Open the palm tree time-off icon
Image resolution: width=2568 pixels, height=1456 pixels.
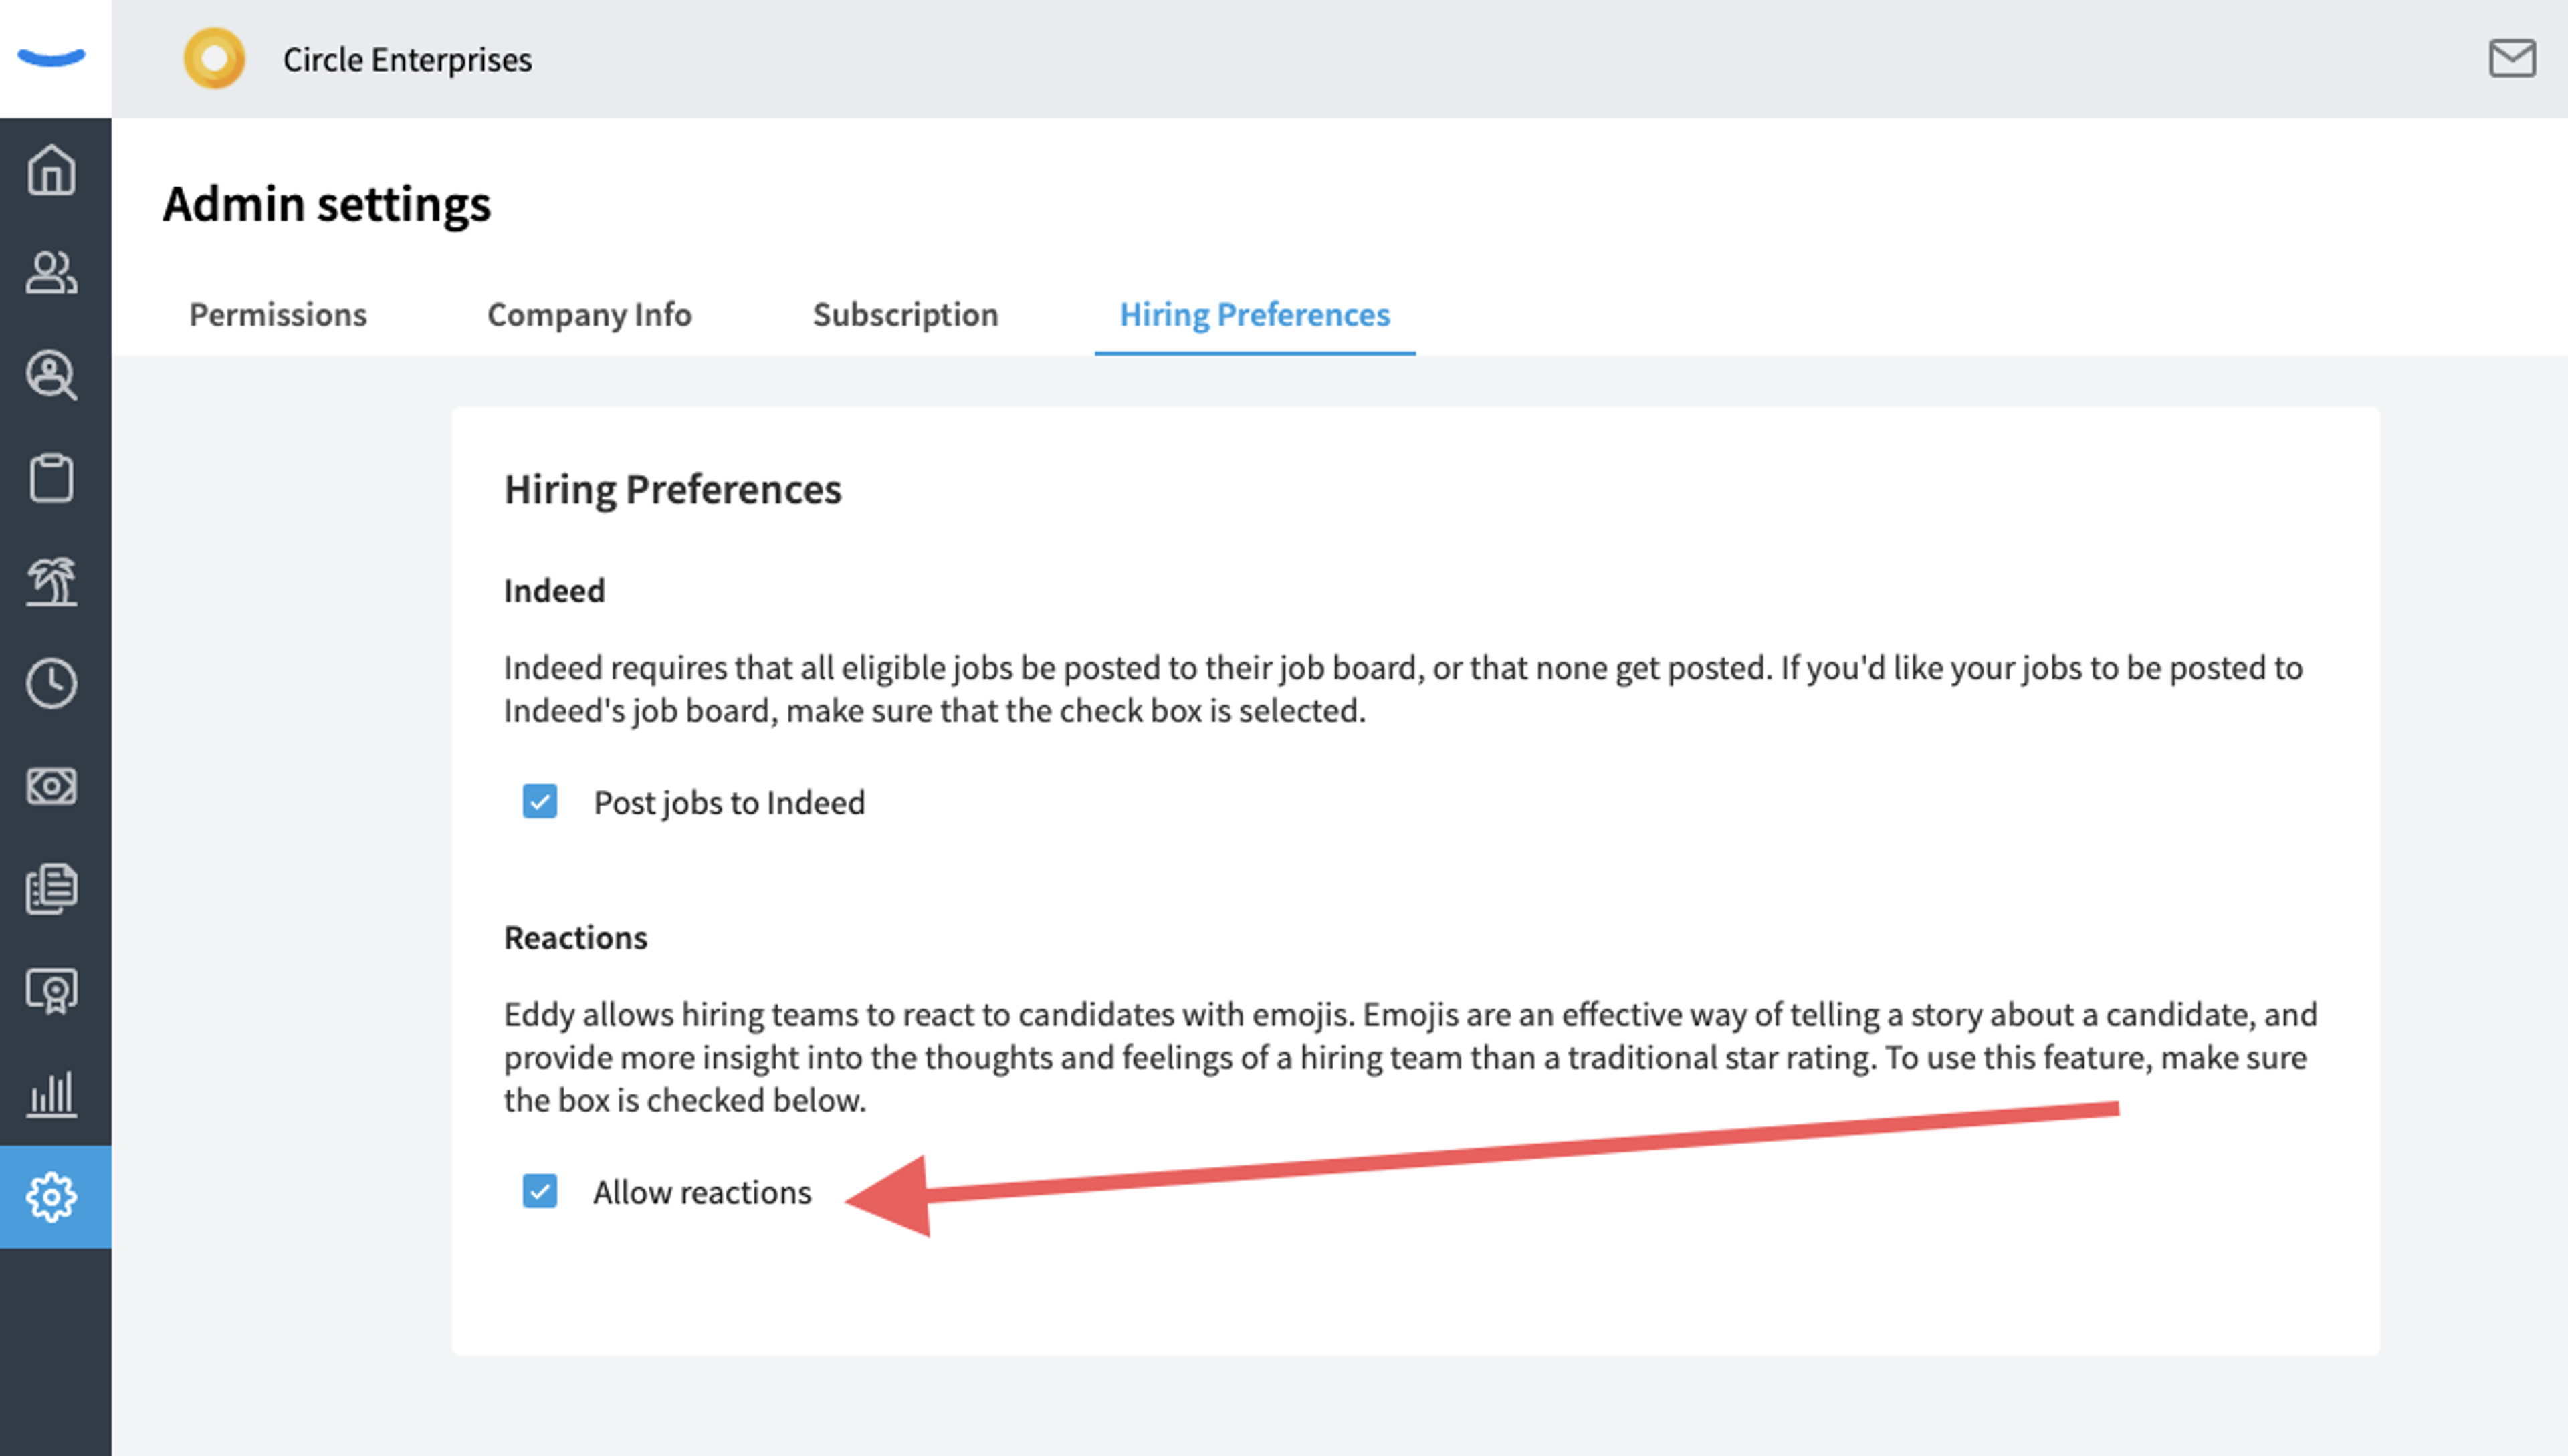pyautogui.click(x=51, y=581)
